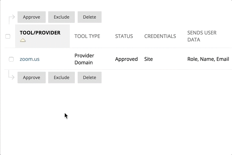Open the zoom.us provider link
The height and width of the screenshot is (155, 232).
(x=29, y=59)
